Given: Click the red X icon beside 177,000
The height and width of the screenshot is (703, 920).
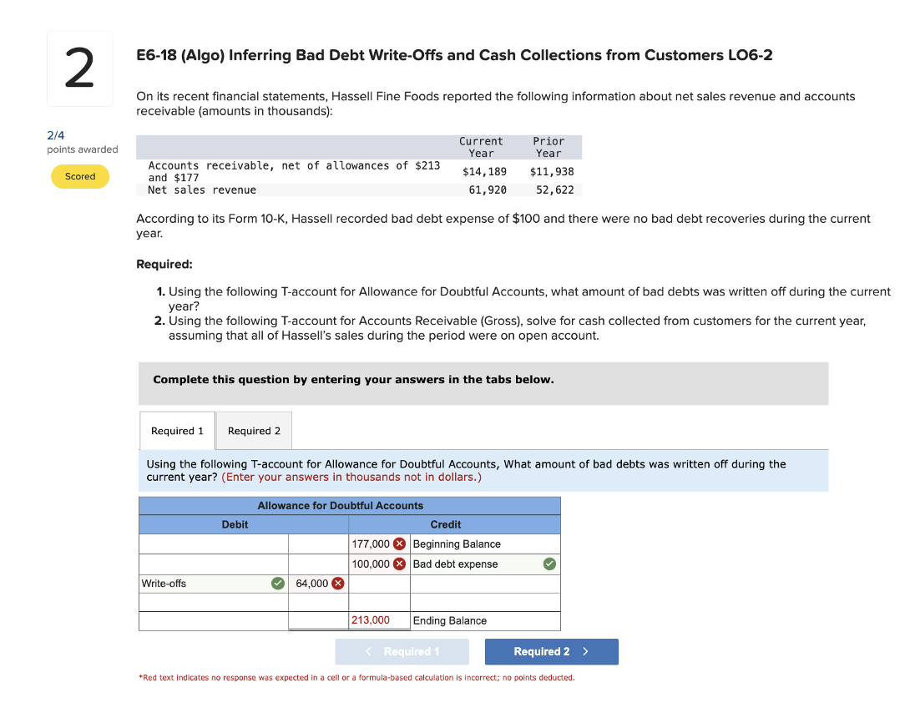Looking at the screenshot, I should 398,544.
